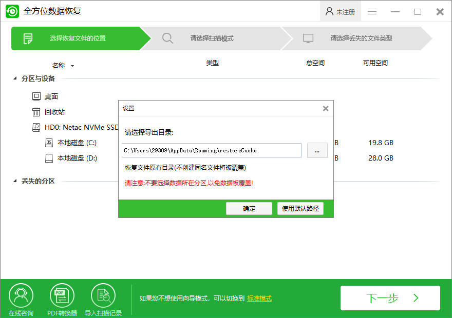Select 本地磁盘 (D:) partition
This screenshot has width=452, height=318.
click(77, 158)
